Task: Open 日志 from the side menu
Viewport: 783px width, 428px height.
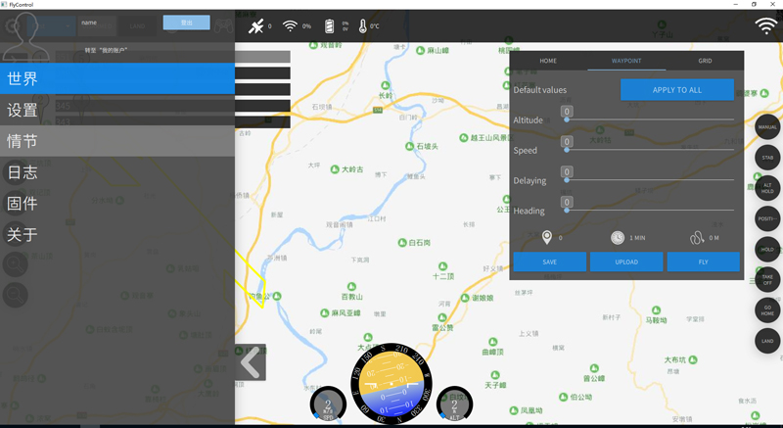Action: click(x=117, y=172)
